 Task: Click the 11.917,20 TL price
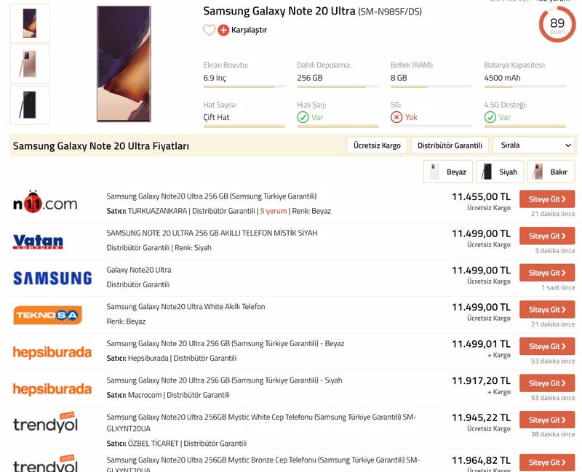(481, 380)
